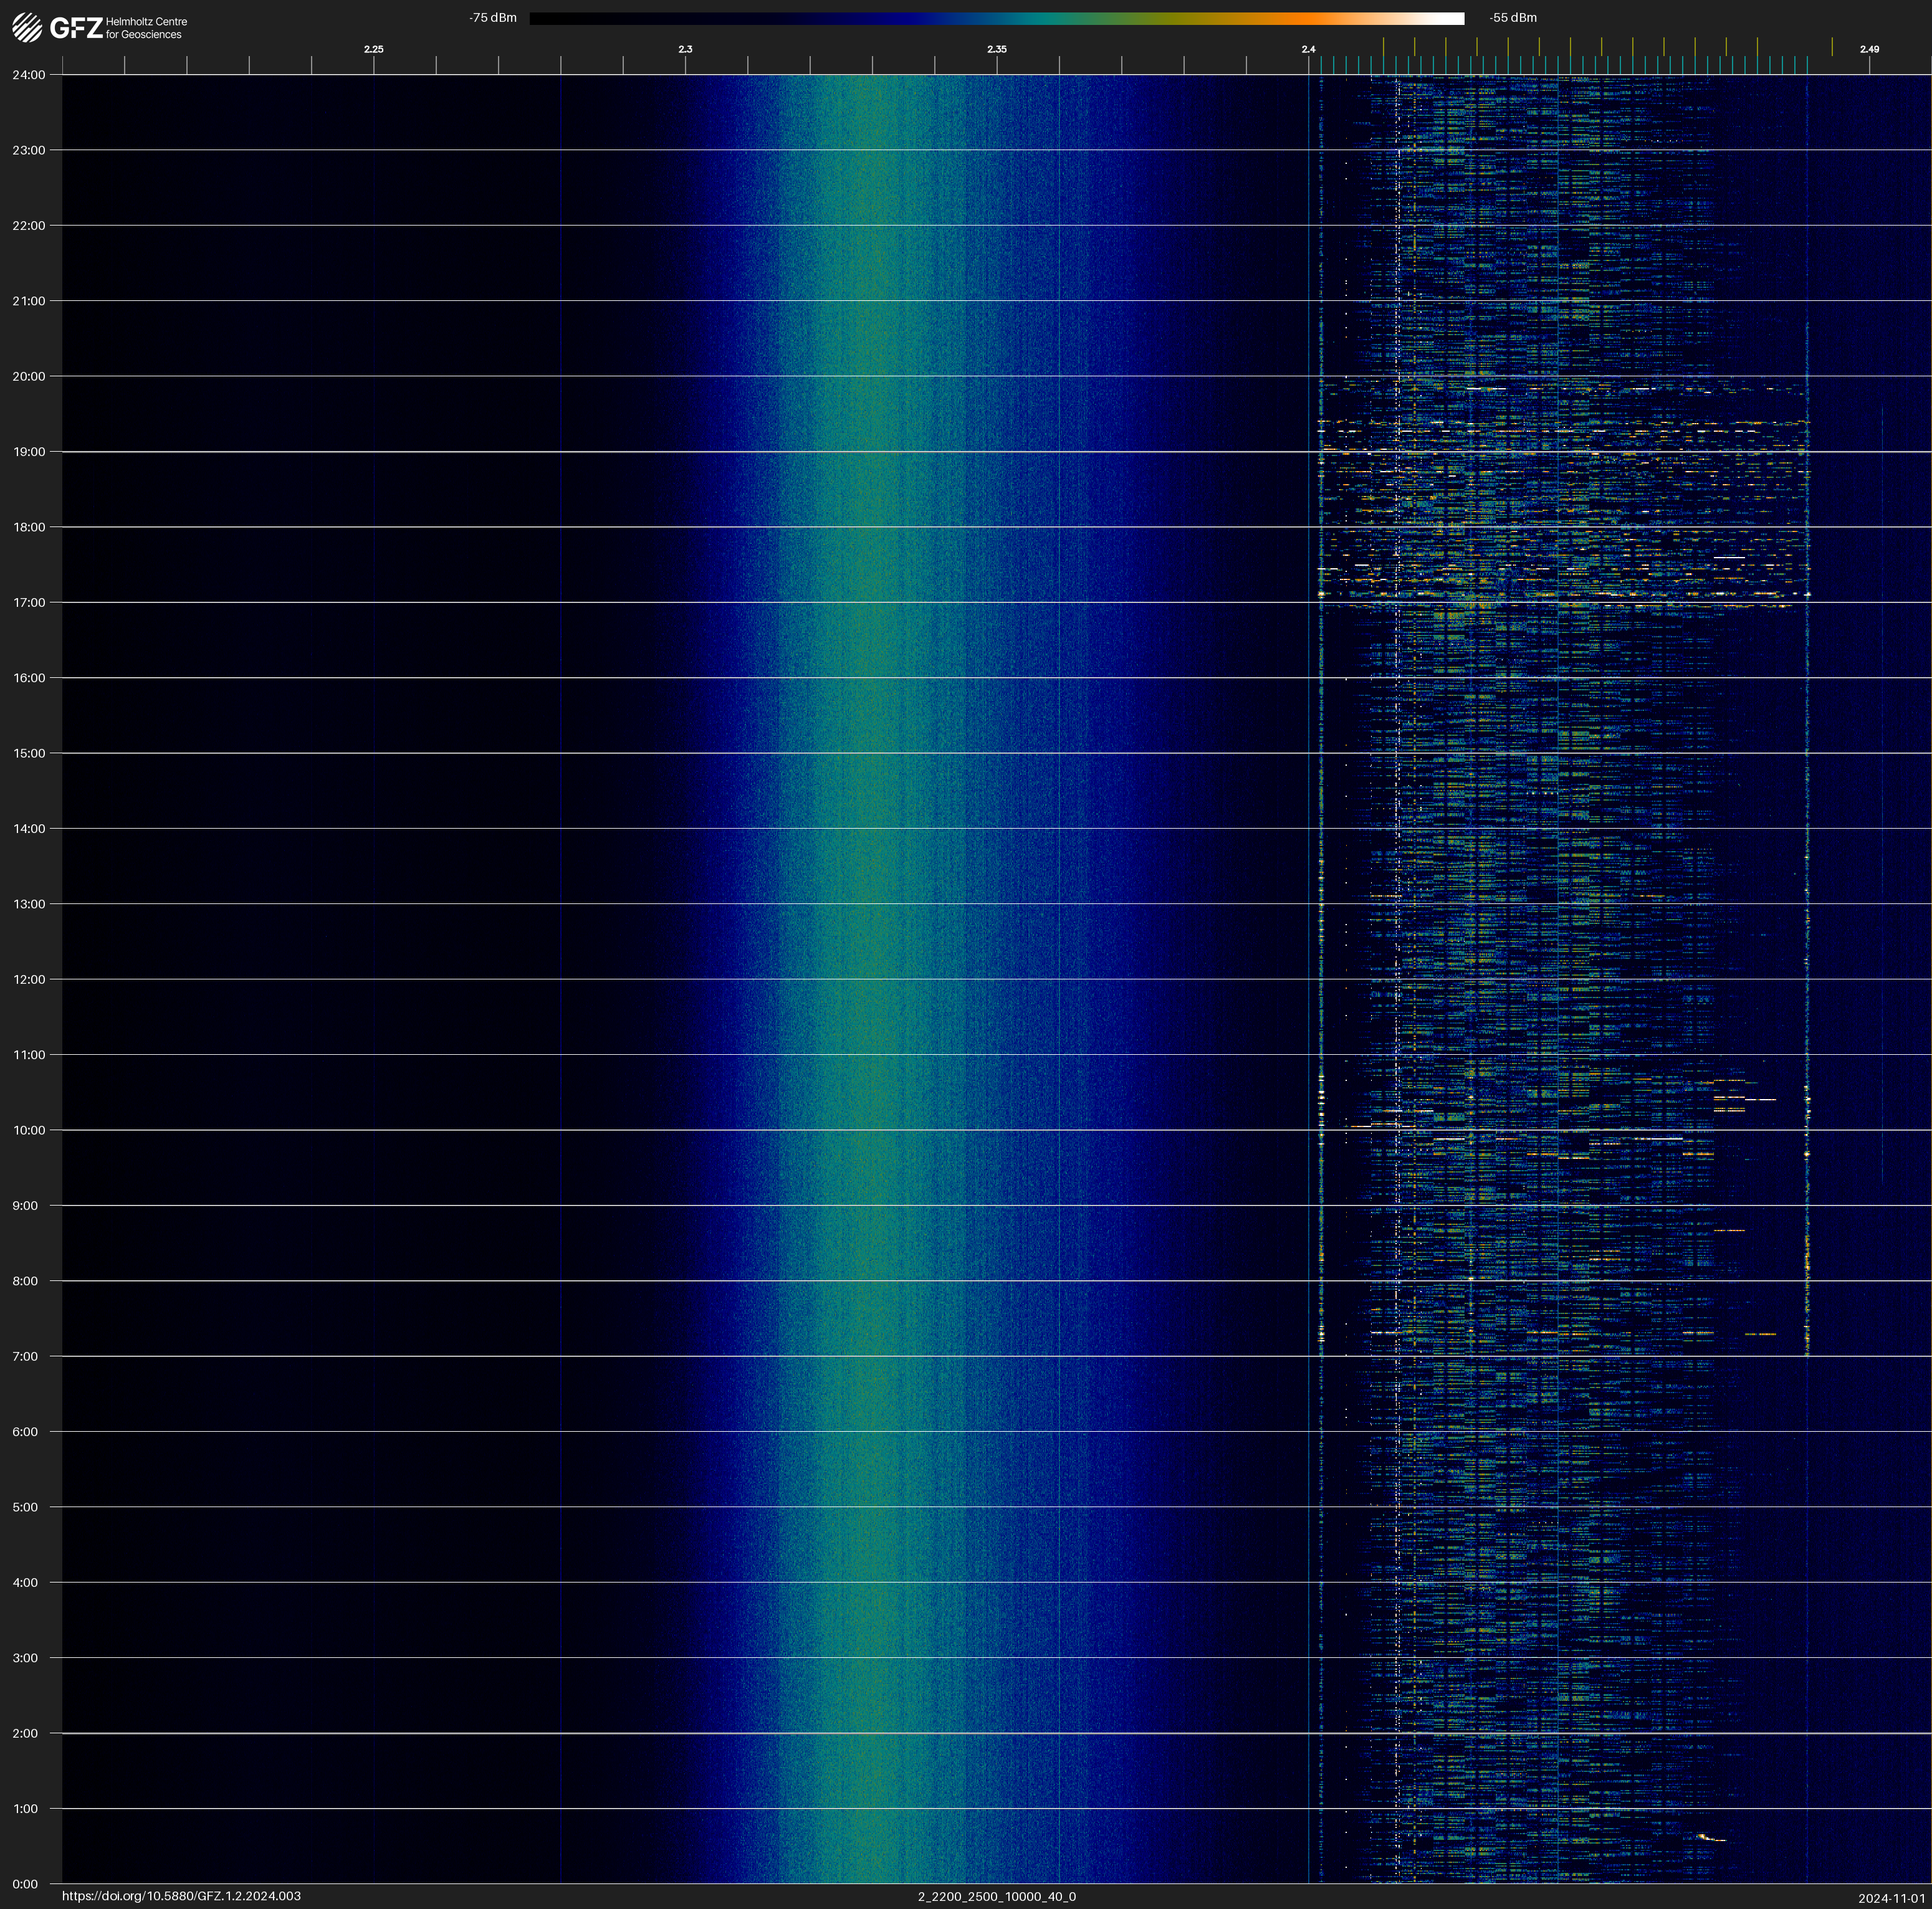The height and width of the screenshot is (1909, 1932).
Task: Select the 2.3 frequency axis label
Action: click(685, 49)
